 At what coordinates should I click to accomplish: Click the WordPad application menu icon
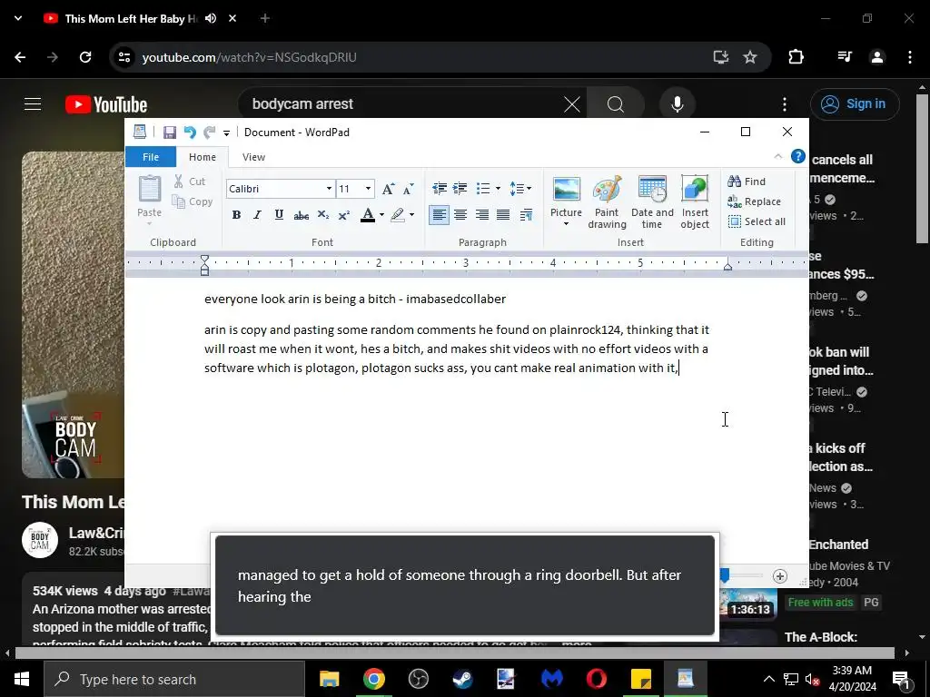(x=140, y=132)
